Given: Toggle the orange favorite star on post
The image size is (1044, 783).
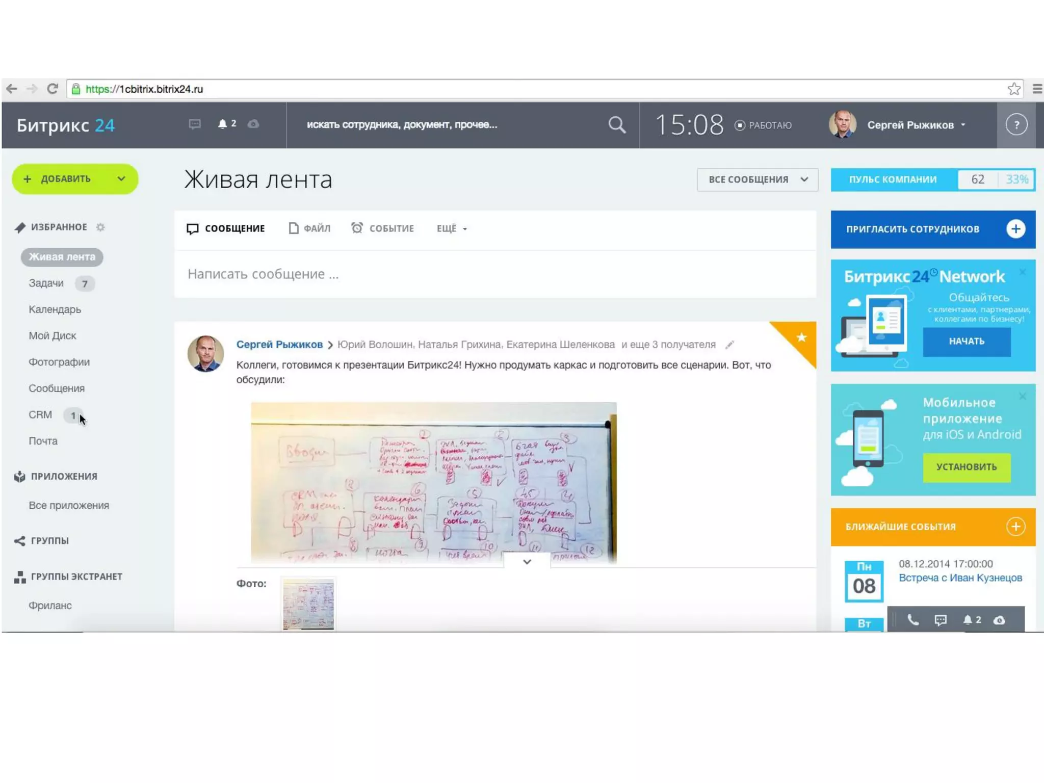Looking at the screenshot, I should coord(801,337).
